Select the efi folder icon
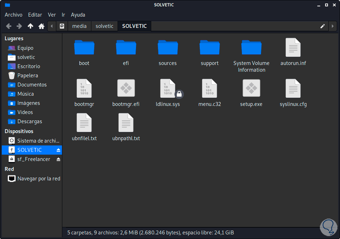Viewport: 340px width, 239px height. [126, 48]
